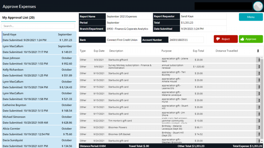Viewport: 264px width, 148px height.
Task: Open attachment for Survey Monkey subscription row
Action: (259, 66)
